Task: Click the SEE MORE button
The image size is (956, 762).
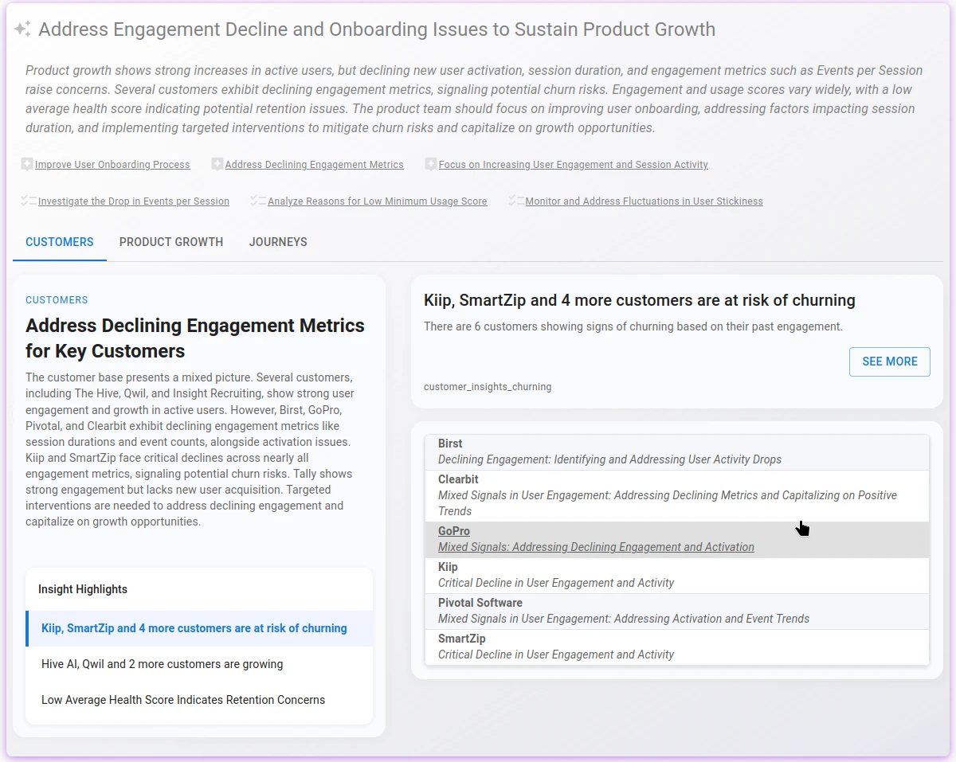Action: point(890,361)
